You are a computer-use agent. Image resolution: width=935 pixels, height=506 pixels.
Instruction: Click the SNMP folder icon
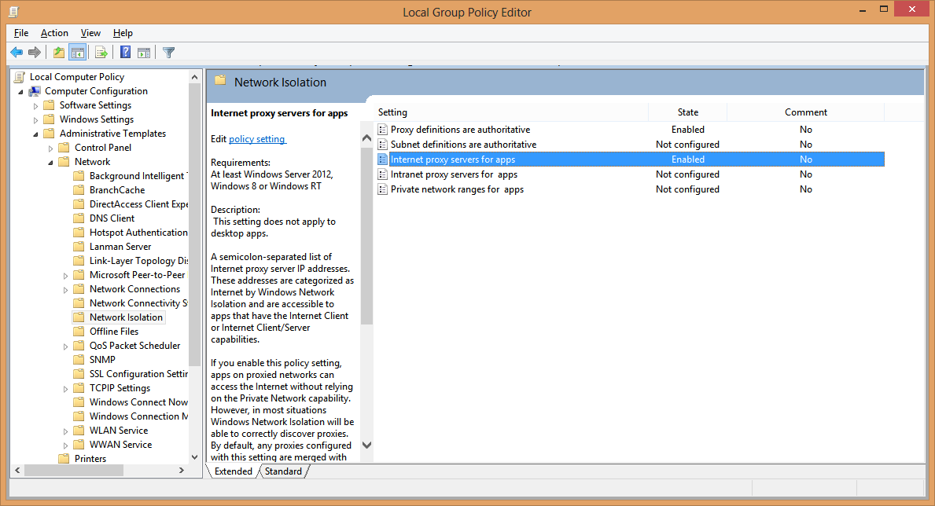click(x=79, y=359)
